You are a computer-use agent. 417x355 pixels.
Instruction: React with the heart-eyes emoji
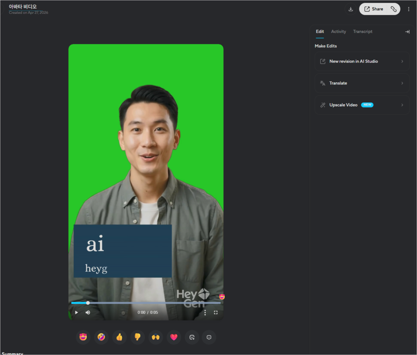(x=83, y=337)
